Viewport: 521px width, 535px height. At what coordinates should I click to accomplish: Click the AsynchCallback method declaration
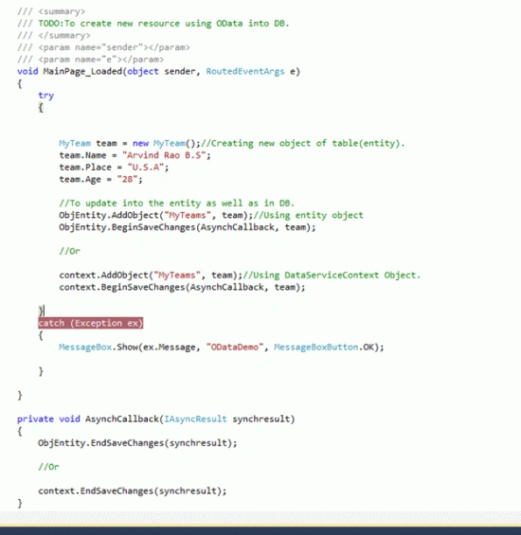[155, 419]
